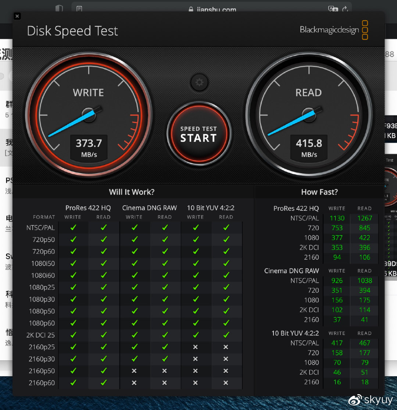Click 10 Bit YUV 720 read value 177
Screen dimensions: 397x410
[x=365, y=353]
